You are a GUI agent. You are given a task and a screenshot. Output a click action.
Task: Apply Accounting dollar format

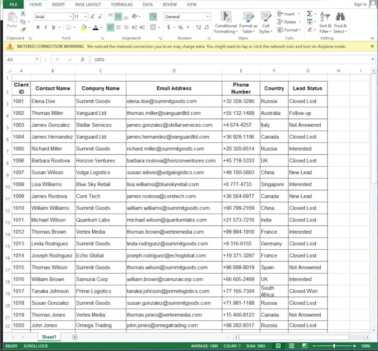coord(168,27)
